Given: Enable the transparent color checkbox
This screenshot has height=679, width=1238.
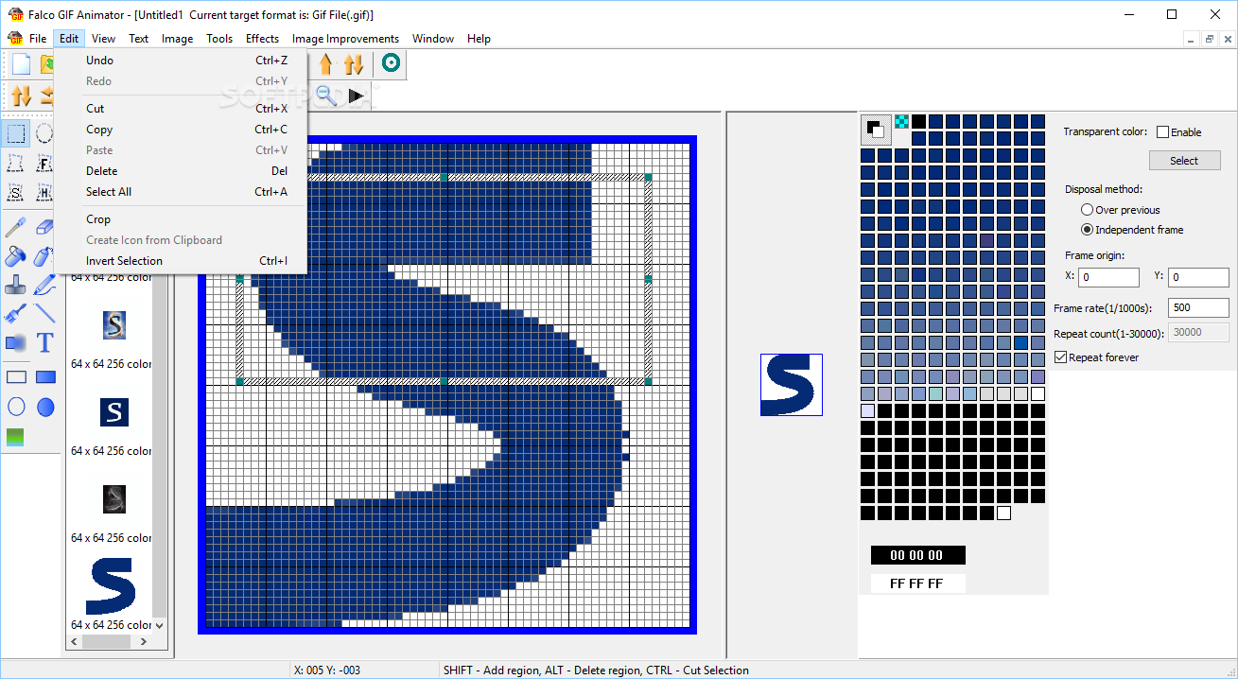Looking at the screenshot, I should coord(1163,132).
